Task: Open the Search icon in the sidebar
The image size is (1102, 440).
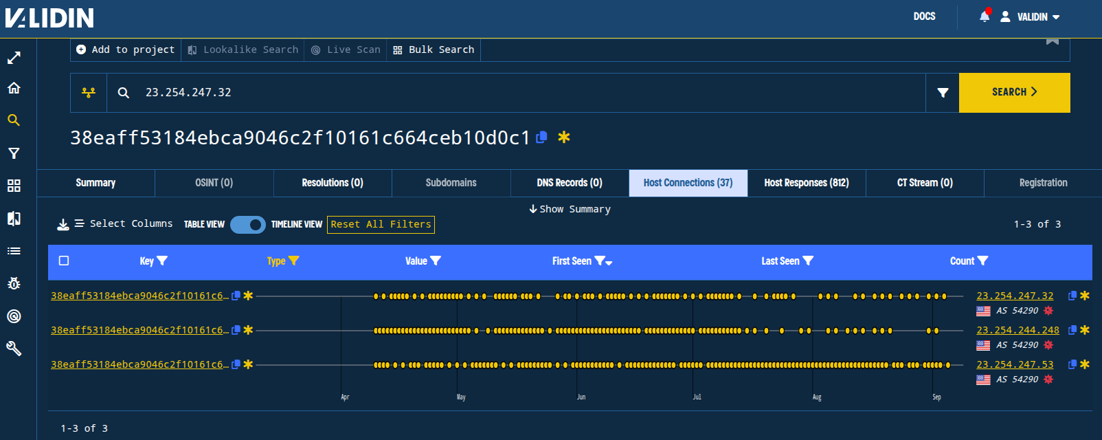Action: [14, 120]
